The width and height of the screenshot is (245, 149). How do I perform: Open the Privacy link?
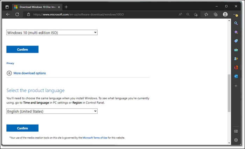tap(10, 63)
